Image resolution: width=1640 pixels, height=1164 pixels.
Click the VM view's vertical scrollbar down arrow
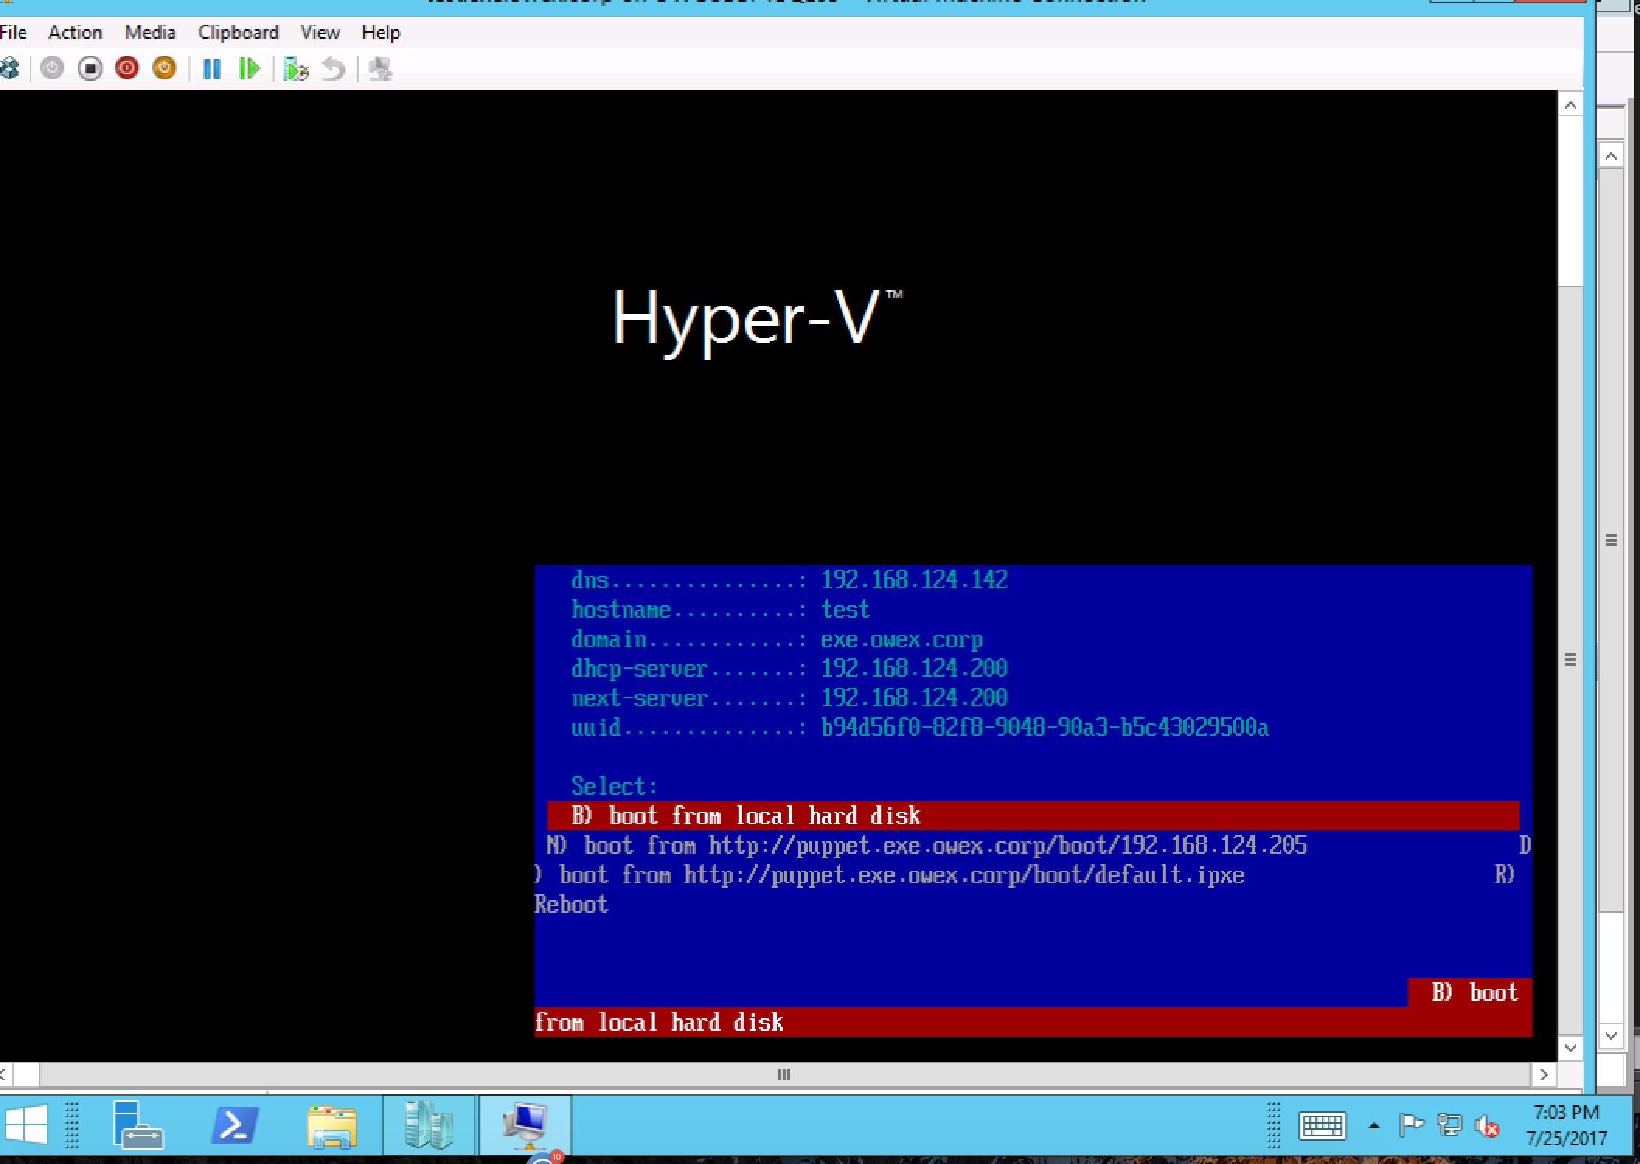[1570, 1048]
